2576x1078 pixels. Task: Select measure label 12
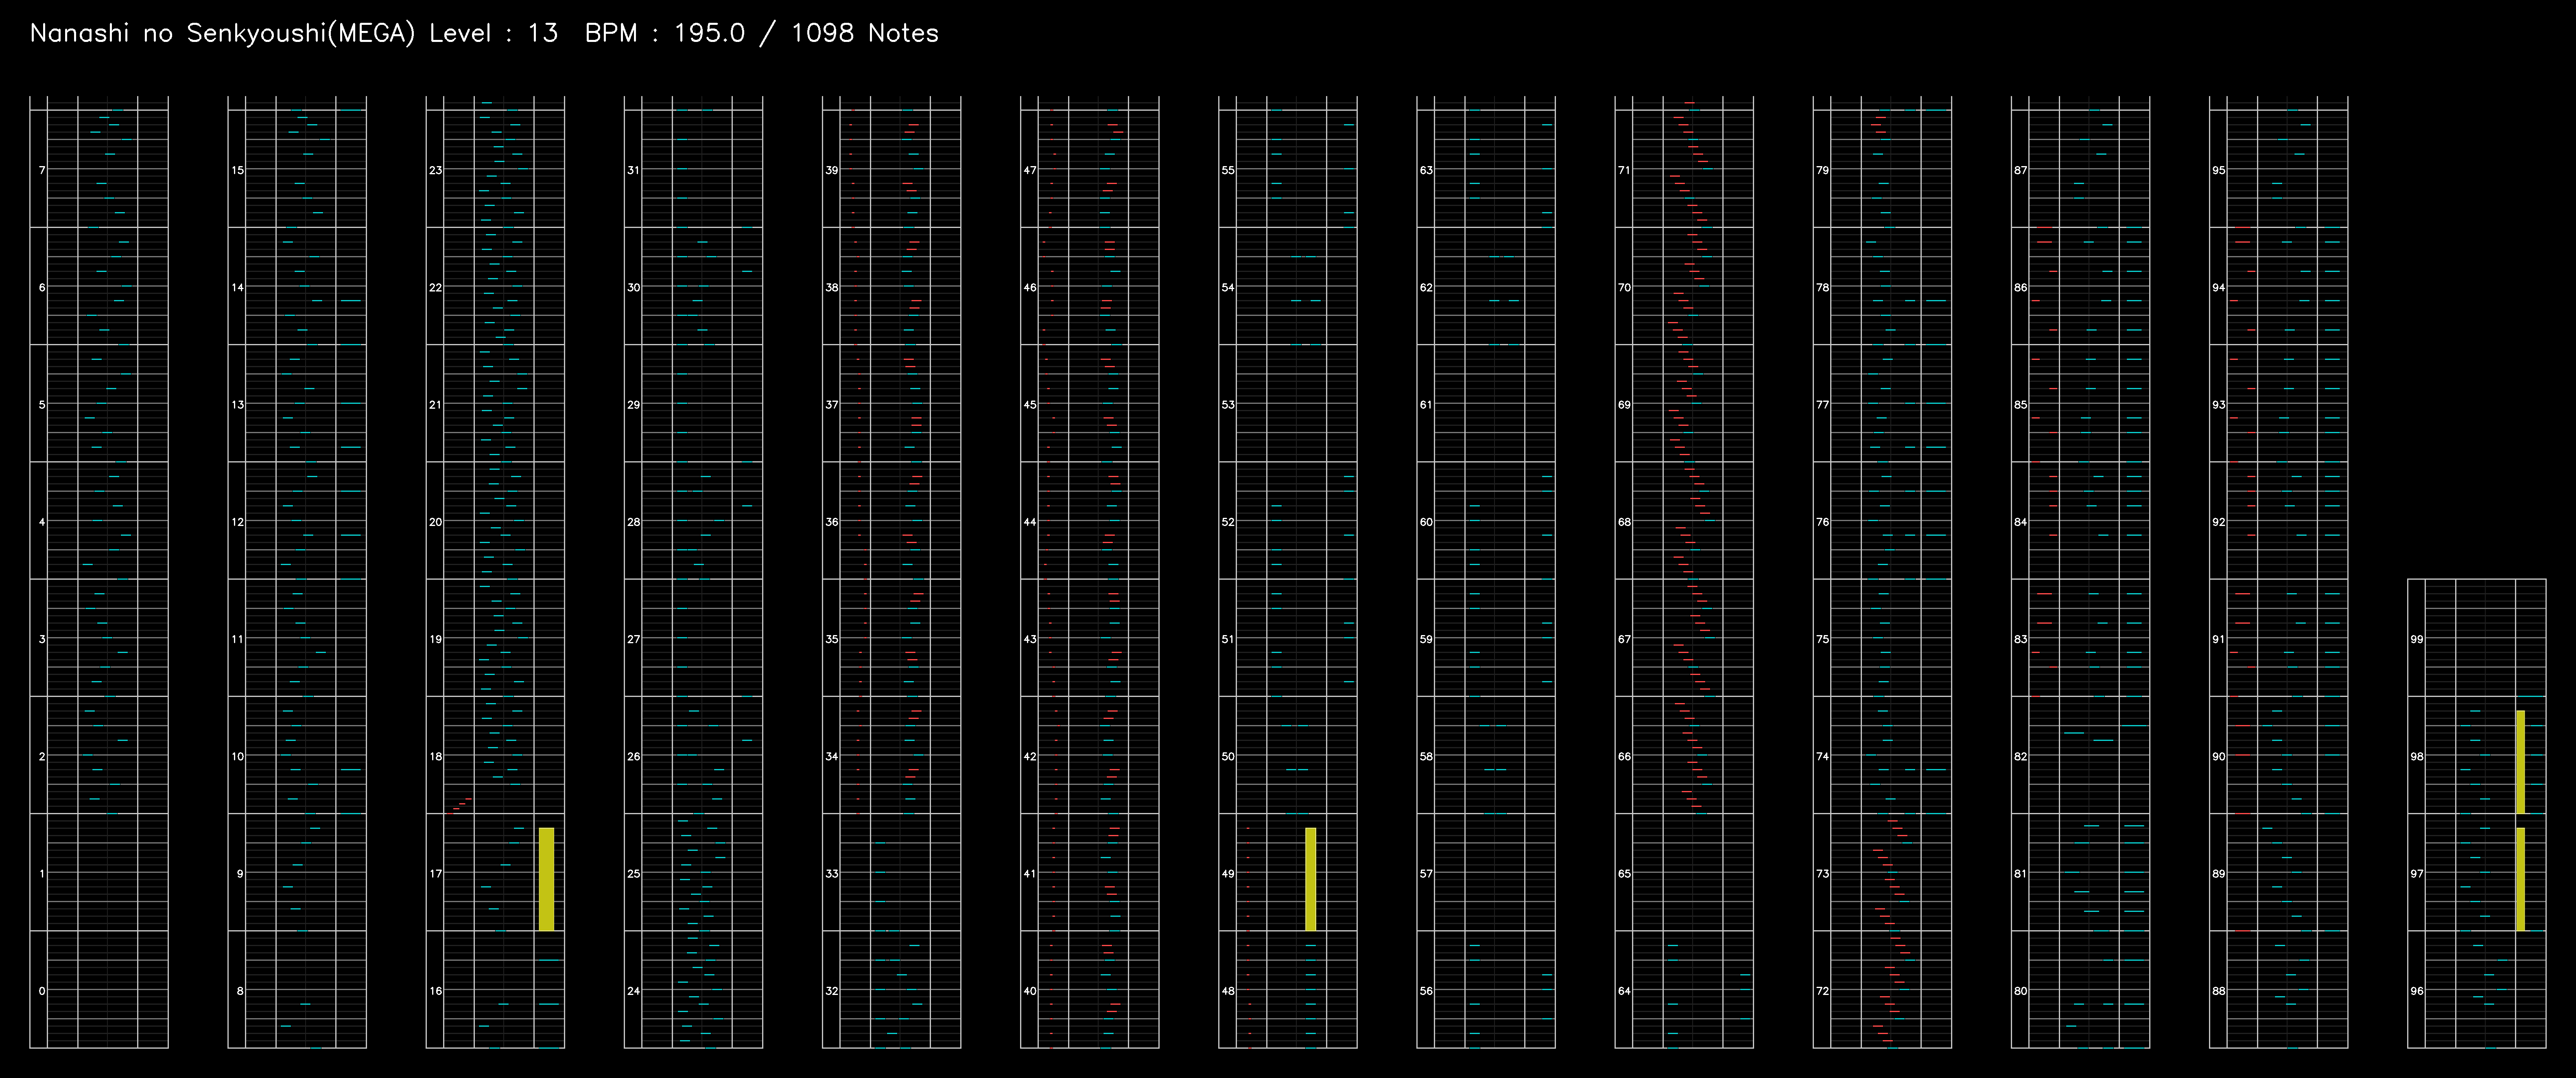pyautogui.click(x=238, y=521)
